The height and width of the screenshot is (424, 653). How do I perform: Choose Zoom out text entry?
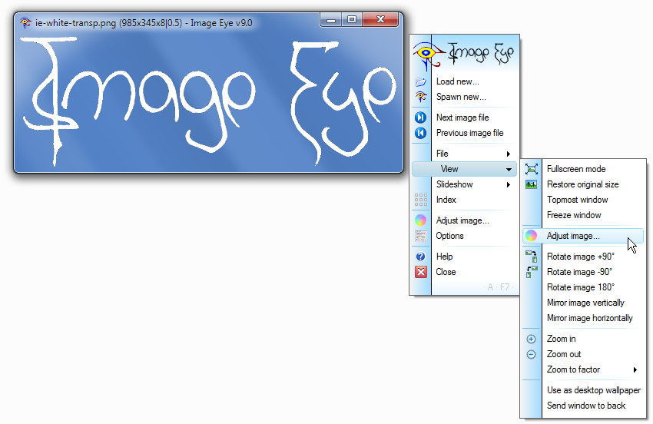(563, 354)
